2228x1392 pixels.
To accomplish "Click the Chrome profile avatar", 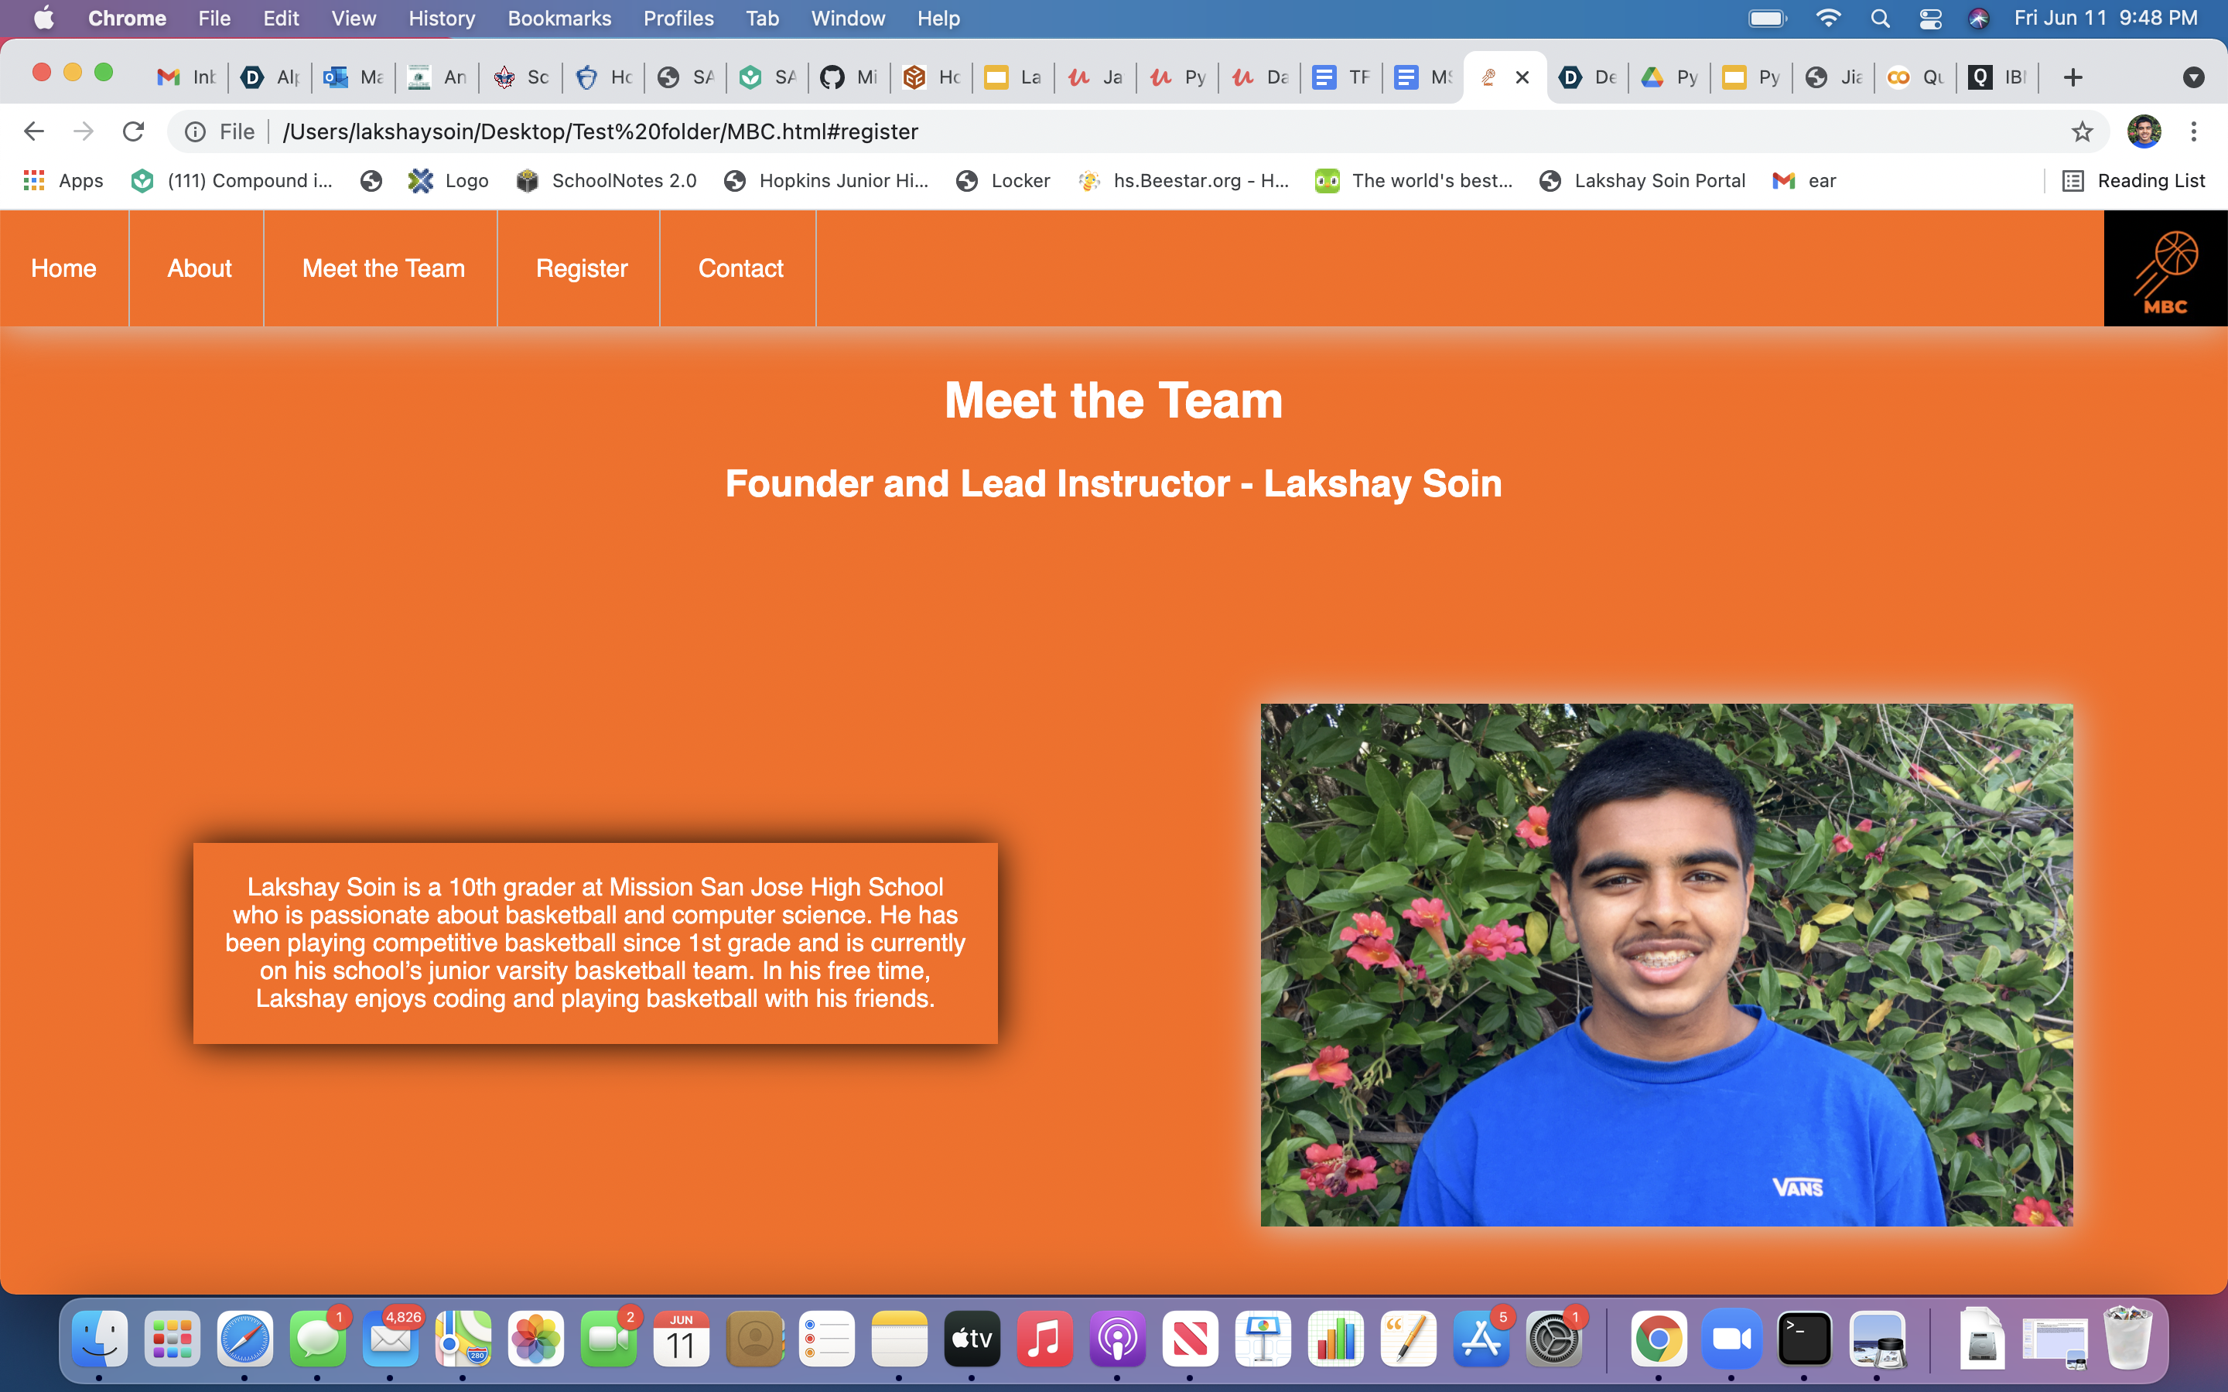I will tap(2144, 131).
